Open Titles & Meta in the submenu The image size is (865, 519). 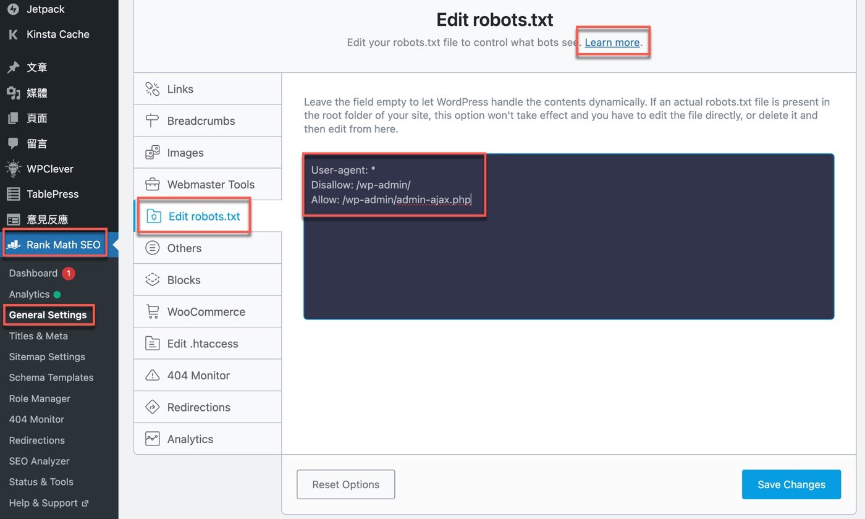(x=38, y=336)
